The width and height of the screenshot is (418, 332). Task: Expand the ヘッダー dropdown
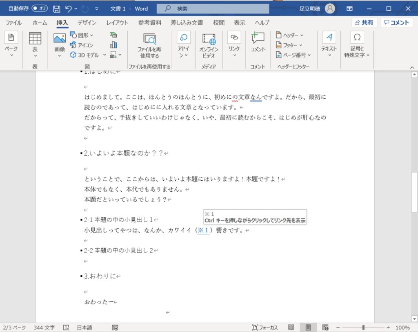(x=289, y=35)
